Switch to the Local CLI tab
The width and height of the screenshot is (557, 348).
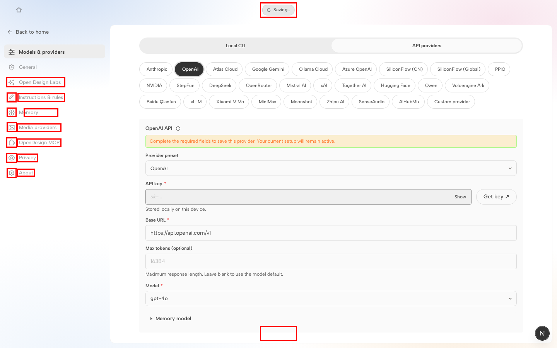point(236,46)
